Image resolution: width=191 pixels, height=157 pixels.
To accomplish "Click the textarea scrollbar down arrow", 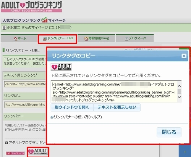I will pyautogui.click(x=179, y=97).
